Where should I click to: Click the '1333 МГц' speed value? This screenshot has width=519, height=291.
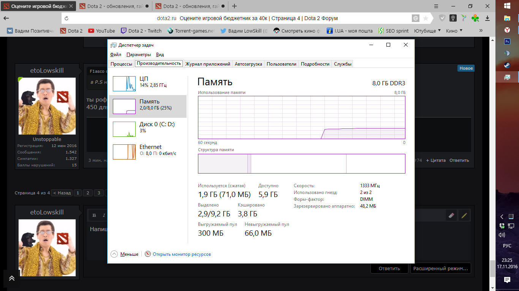tap(370, 186)
